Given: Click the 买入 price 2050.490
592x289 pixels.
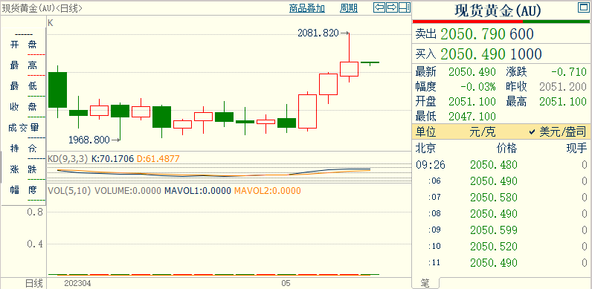Looking at the screenshot, I should [473, 54].
